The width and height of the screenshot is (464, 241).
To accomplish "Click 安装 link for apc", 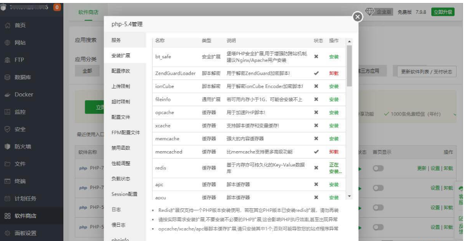I will tap(334, 184).
